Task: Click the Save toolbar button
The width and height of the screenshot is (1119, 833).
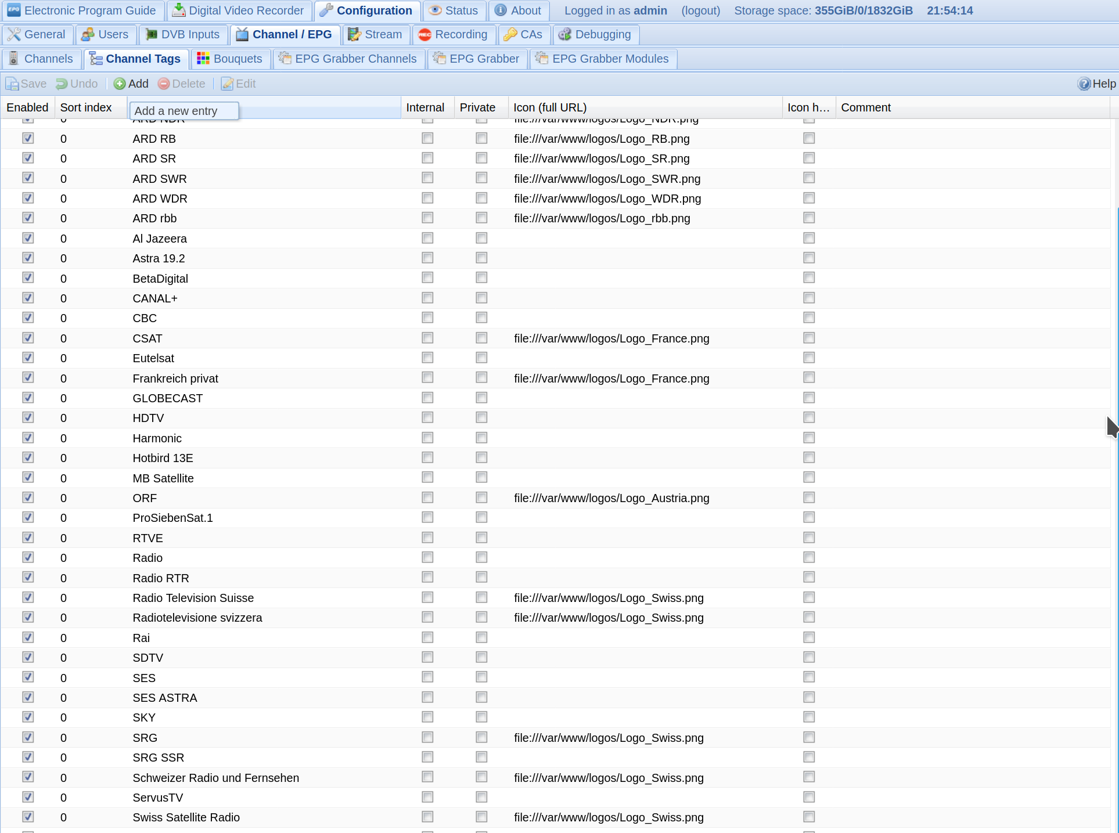Action: pos(26,84)
